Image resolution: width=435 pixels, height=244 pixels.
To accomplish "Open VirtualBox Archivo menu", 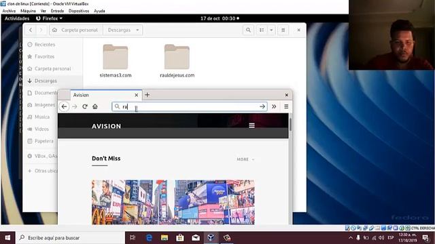I will click(9, 11).
